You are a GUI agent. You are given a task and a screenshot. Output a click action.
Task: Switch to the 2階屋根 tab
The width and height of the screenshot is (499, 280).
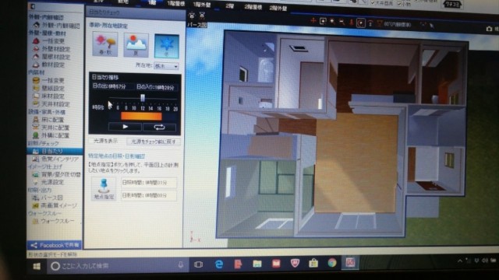[x=253, y=7]
